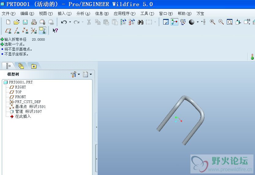Click the traffic light regeneration status icon
The width and height of the screenshot is (255, 175).
(252, 57)
